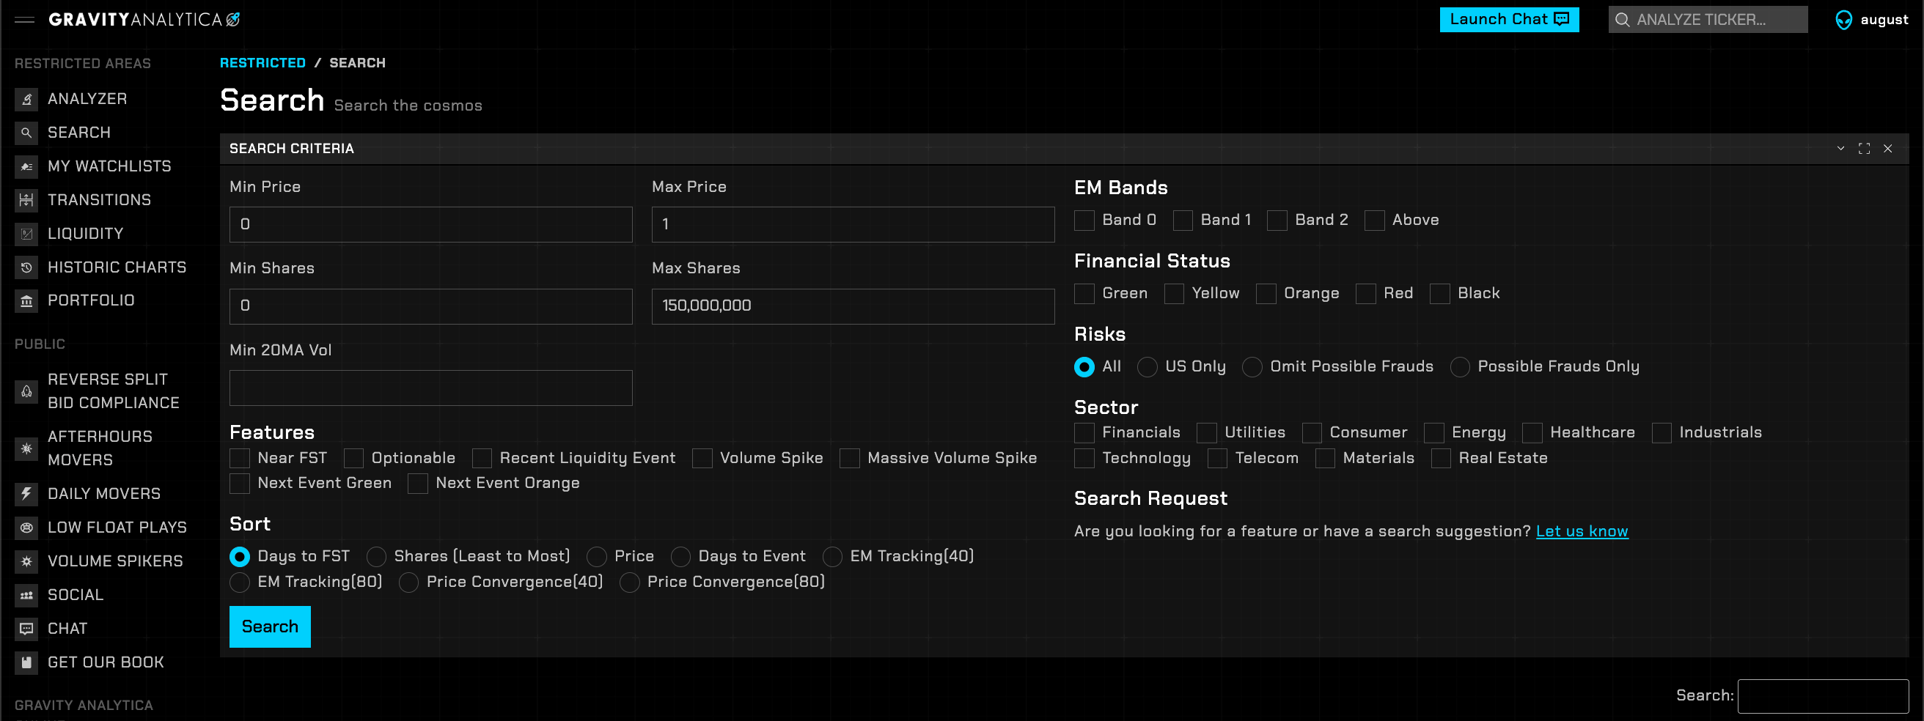
Task: Tick the Above EM band checkbox
Action: click(1373, 220)
